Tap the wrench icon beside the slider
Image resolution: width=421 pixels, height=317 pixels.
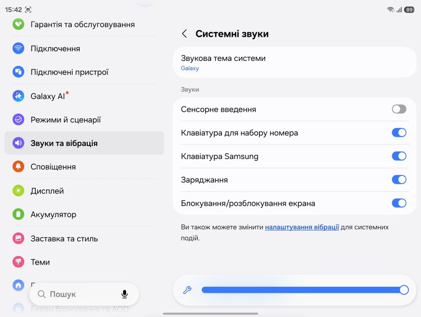(x=187, y=290)
